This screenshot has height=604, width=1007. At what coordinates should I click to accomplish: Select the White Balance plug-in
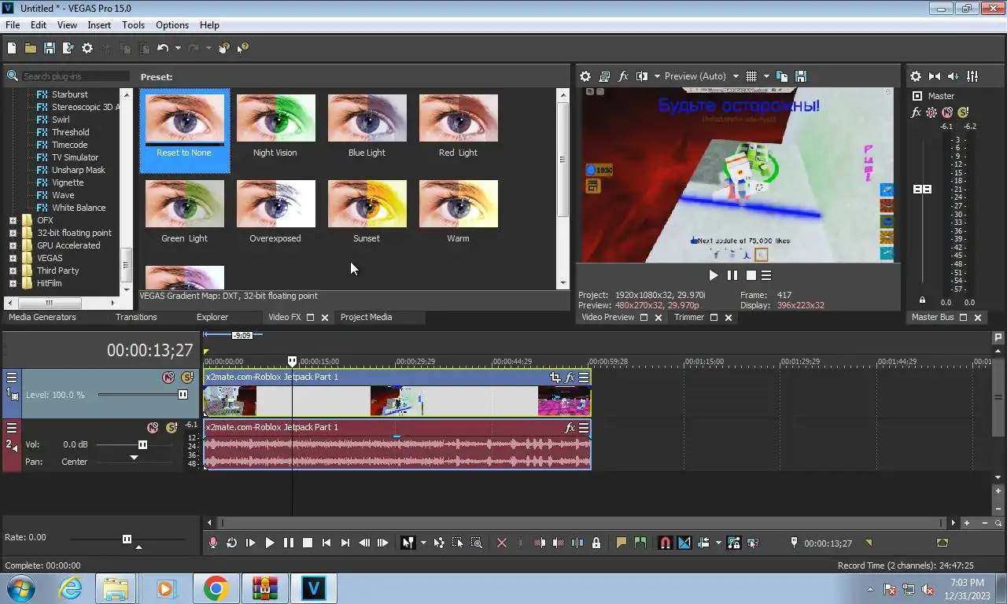(x=79, y=208)
